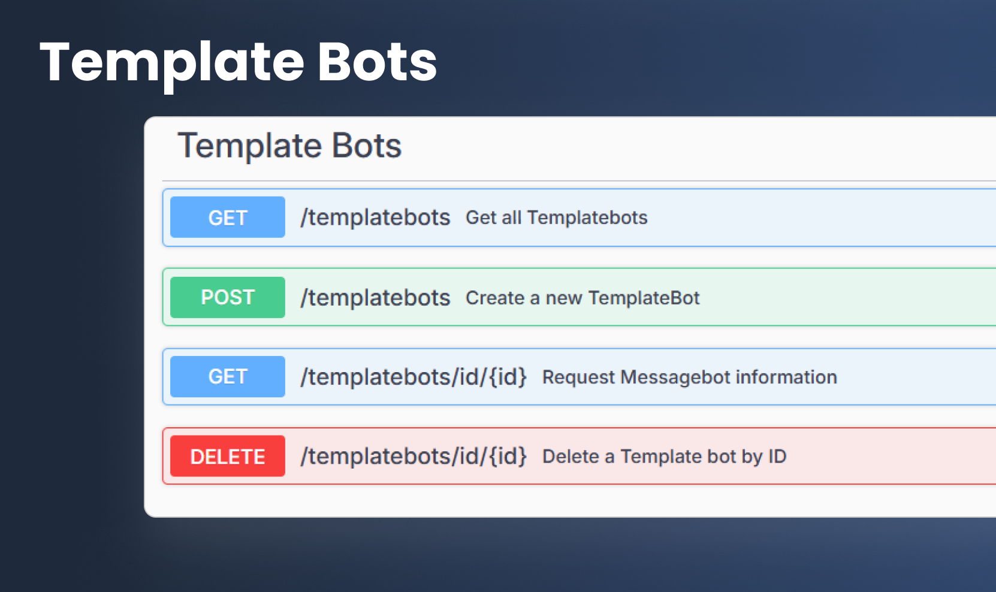The width and height of the screenshot is (996, 592).
Task: Click 'Delete a Template bot by ID' text
Action: point(663,457)
